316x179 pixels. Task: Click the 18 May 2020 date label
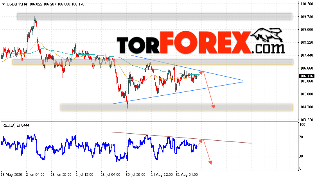pos(12,175)
